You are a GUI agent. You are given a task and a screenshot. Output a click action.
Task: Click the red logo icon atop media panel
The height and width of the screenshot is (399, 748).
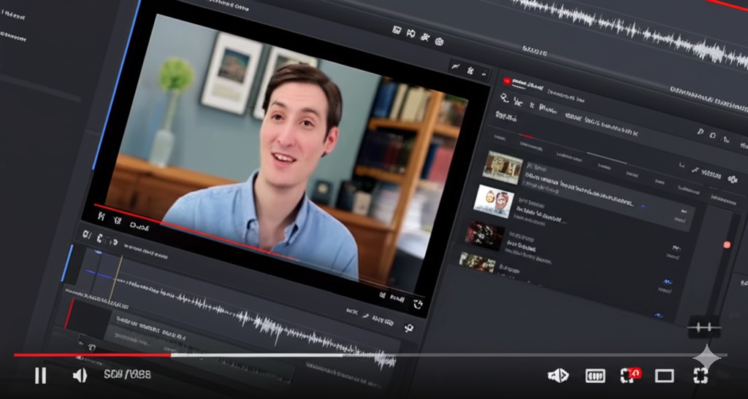507,80
